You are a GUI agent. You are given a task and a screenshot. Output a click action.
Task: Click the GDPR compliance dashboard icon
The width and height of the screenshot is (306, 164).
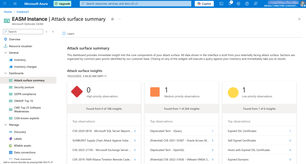[11, 94]
